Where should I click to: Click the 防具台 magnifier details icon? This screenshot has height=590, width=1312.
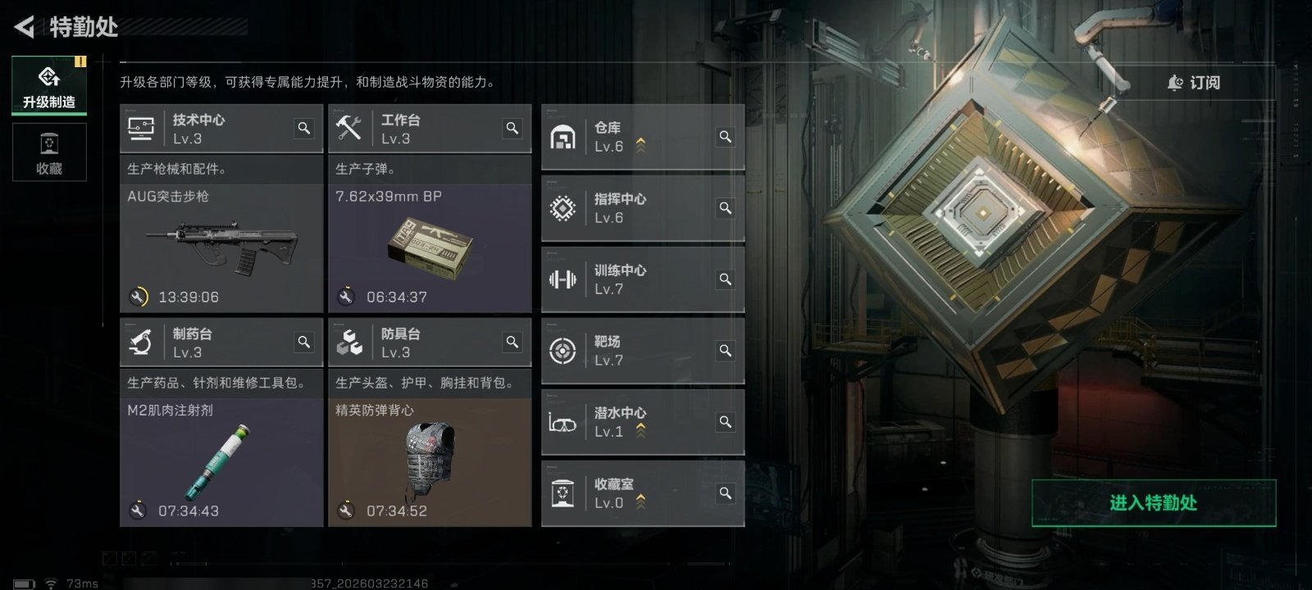(512, 343)
